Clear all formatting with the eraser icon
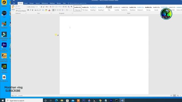Screen dimensions: 182x102 click(51, 7)
